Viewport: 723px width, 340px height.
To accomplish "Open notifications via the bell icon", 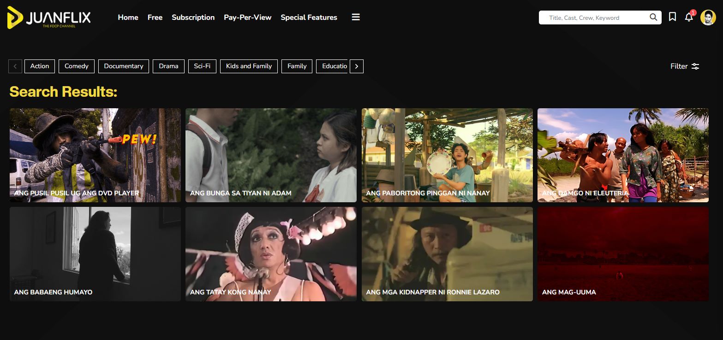I will 689,18.
